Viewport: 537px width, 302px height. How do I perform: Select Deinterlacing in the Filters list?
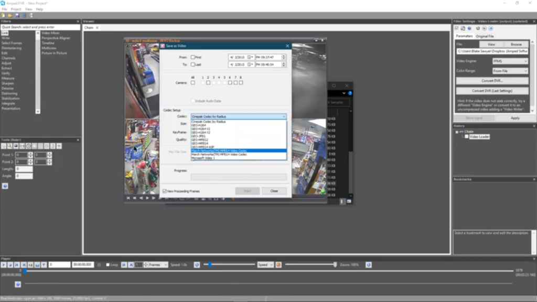[12, 48]
